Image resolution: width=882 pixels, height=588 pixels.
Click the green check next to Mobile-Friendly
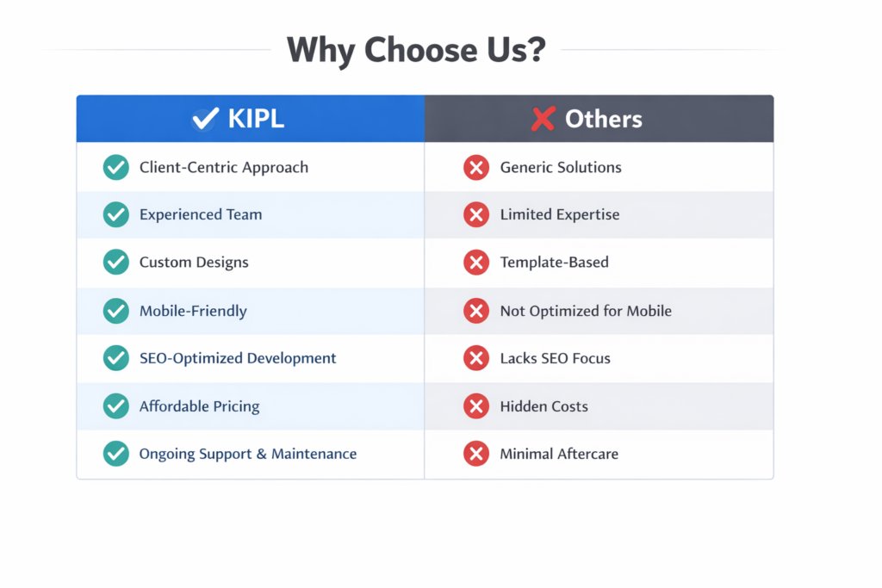(x=115, y=311)
